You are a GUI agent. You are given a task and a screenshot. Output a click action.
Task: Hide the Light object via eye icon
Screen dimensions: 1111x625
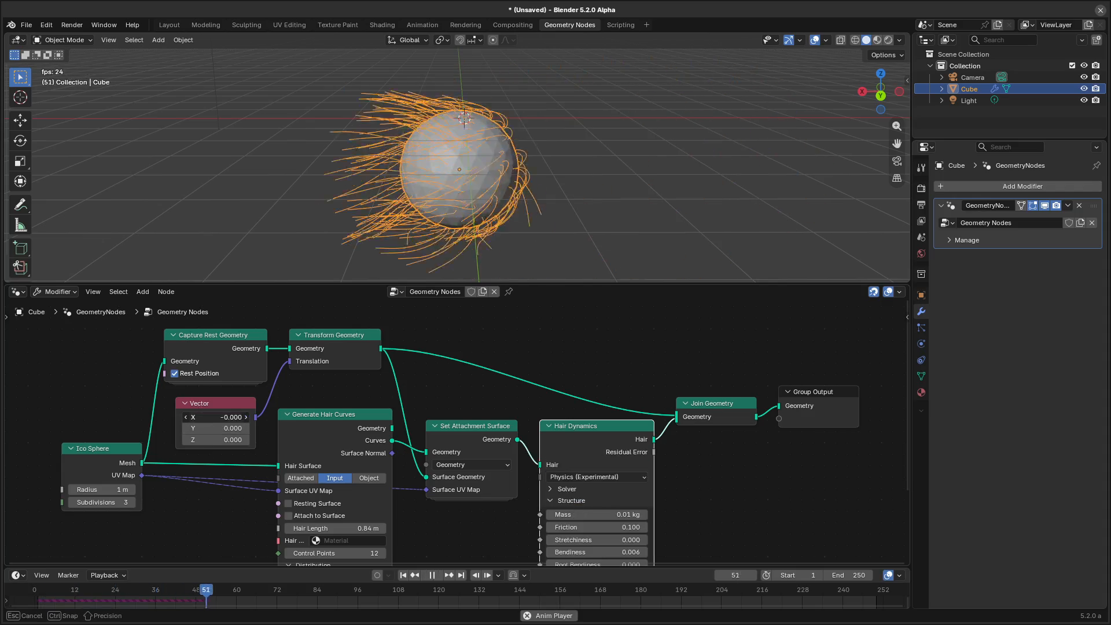pos(1084,100)
